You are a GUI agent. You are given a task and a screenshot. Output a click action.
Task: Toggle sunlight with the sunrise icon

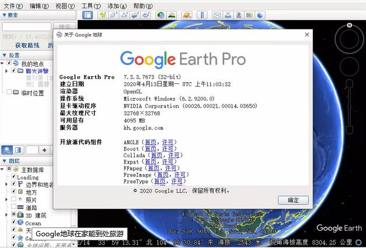coord(172,15)
